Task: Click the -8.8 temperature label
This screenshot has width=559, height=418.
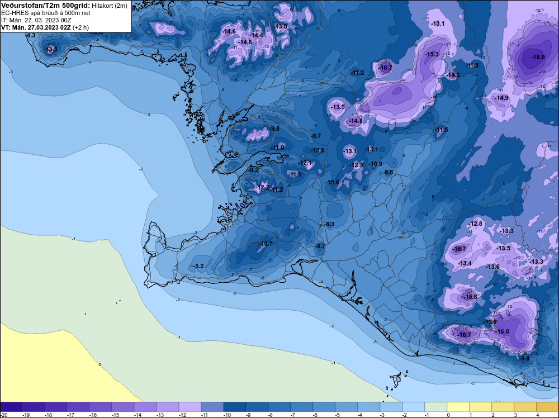Action: (389, 172)
